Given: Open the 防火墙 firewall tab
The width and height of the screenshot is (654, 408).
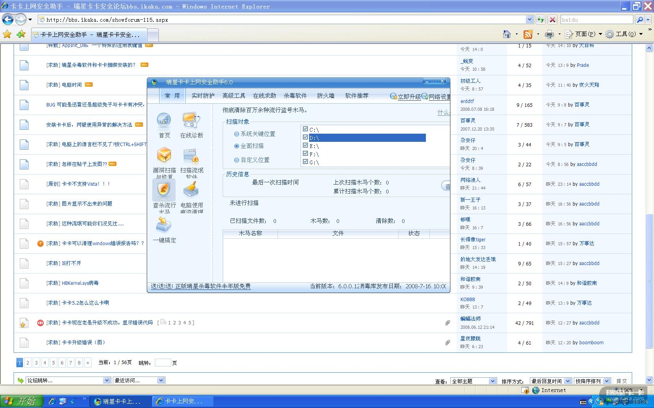Looking at the screenshot, I should coord(326,96).
